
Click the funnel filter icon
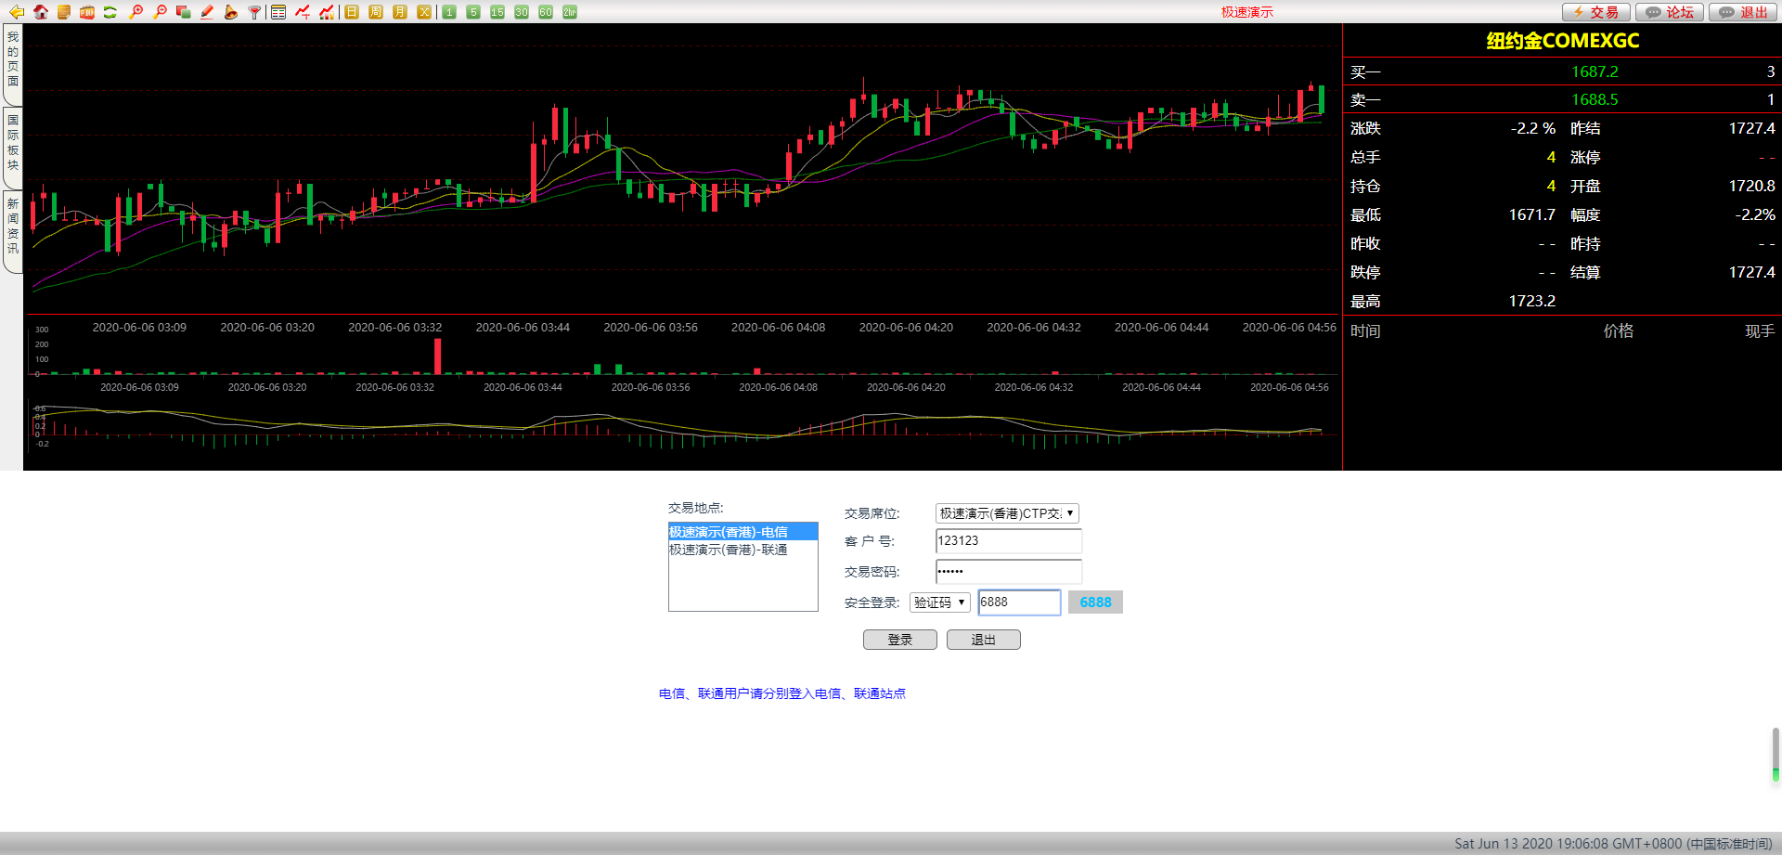pyautogui.click(x=254, y=12)
